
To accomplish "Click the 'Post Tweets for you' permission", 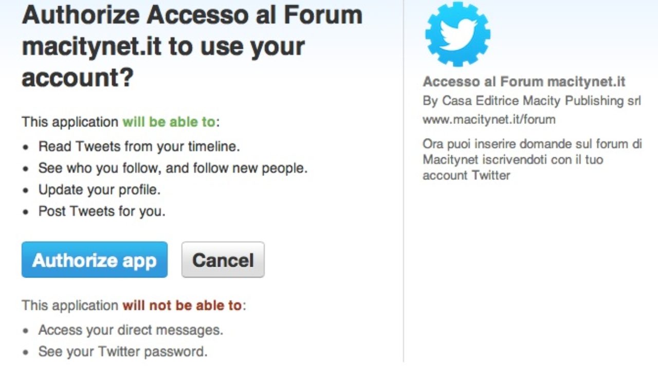I will pos(102,211).
